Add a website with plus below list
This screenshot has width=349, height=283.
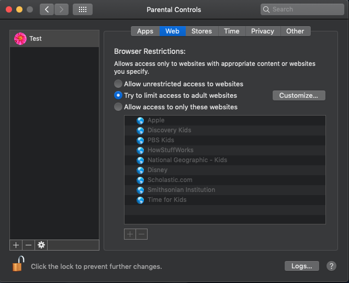coord(130,234)
